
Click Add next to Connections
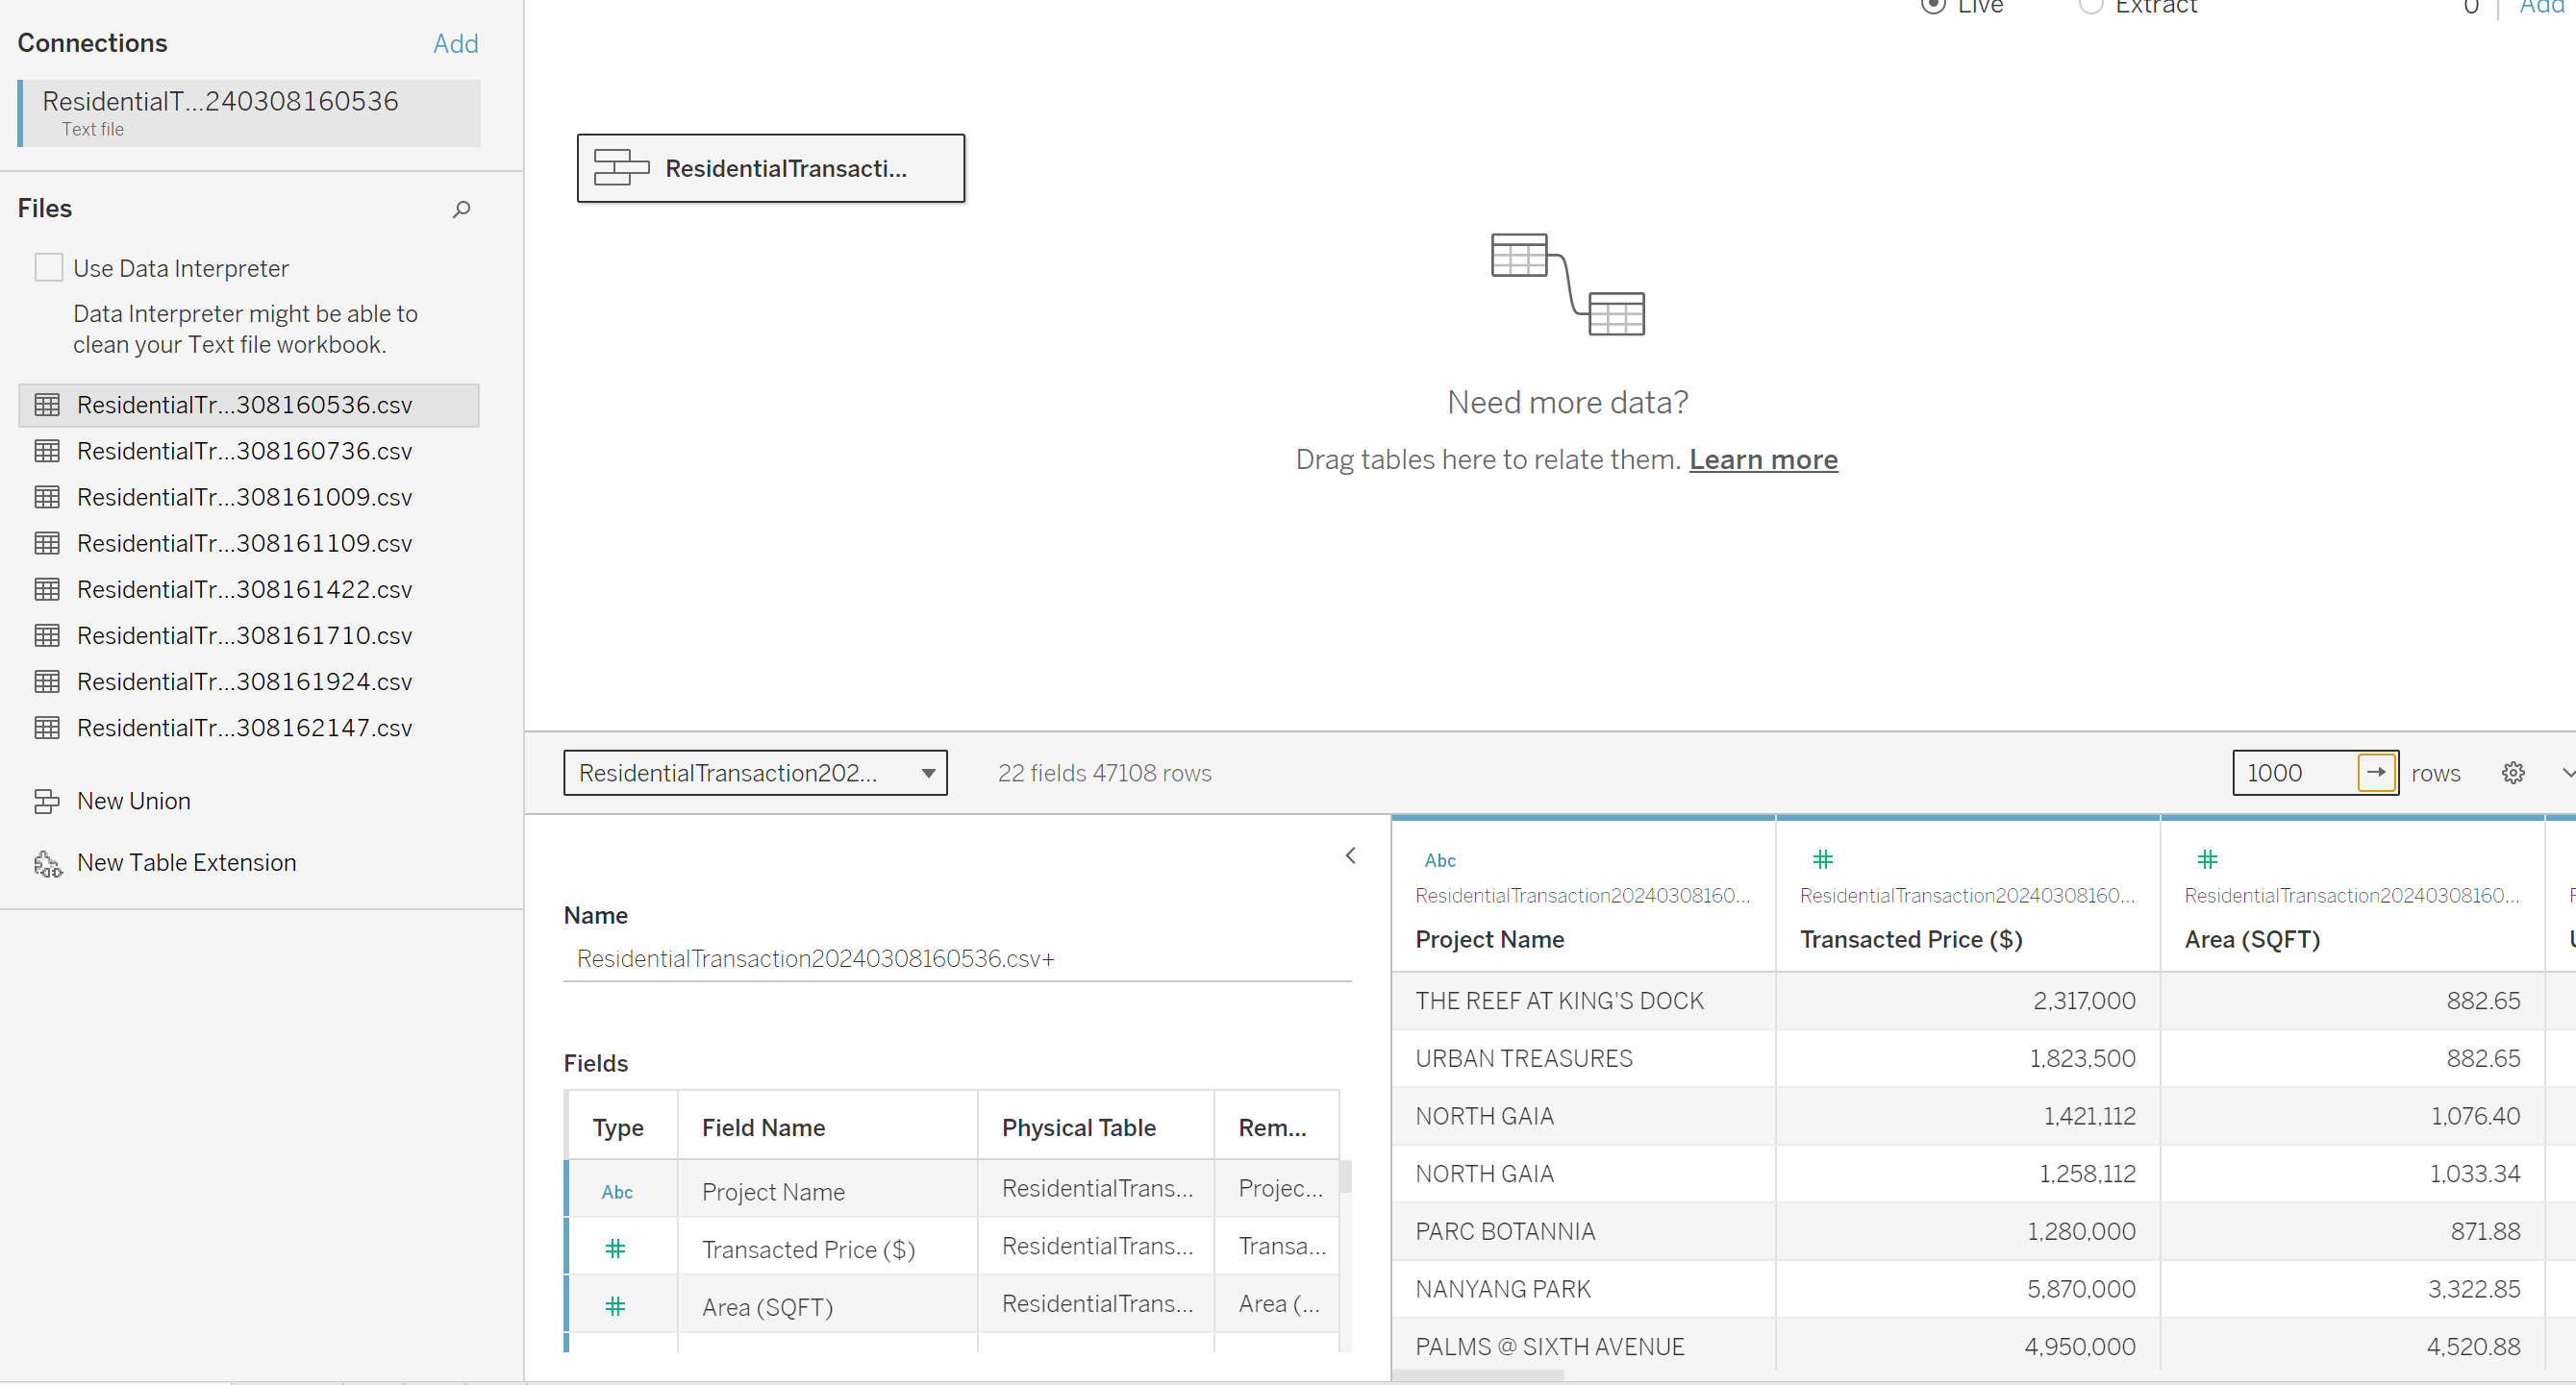455,44
